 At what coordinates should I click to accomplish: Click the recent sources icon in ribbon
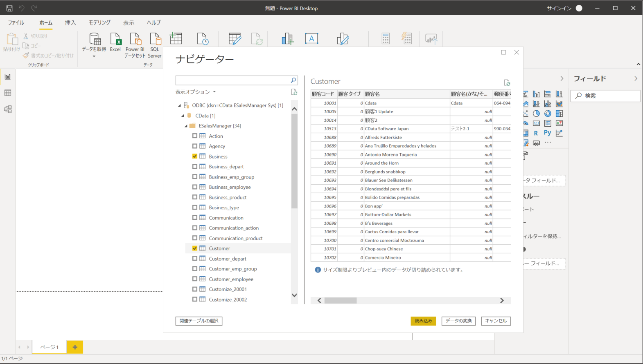[203, 39]
